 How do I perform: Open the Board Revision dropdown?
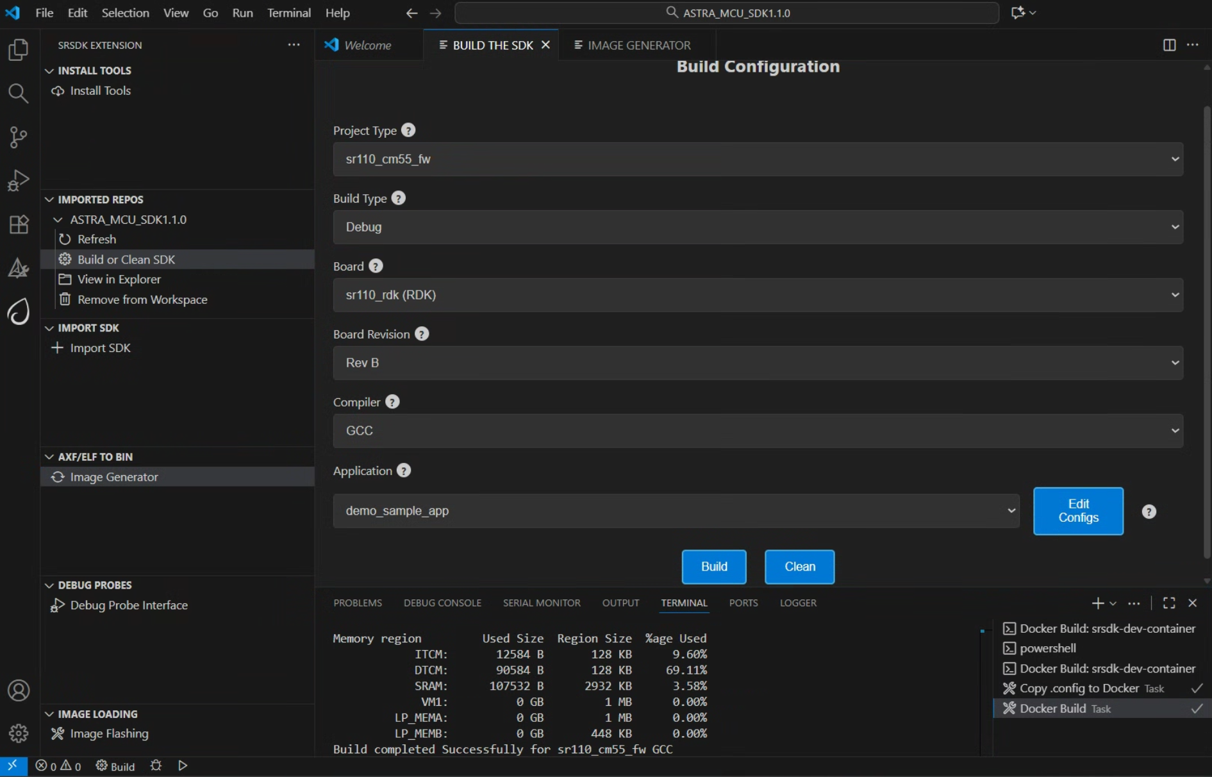pyautogui.click(x=758, y=363)
